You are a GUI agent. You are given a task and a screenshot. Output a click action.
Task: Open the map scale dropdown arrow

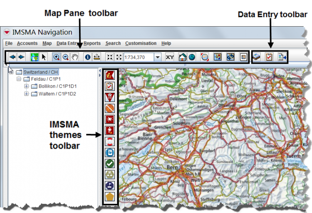point(158,57)
